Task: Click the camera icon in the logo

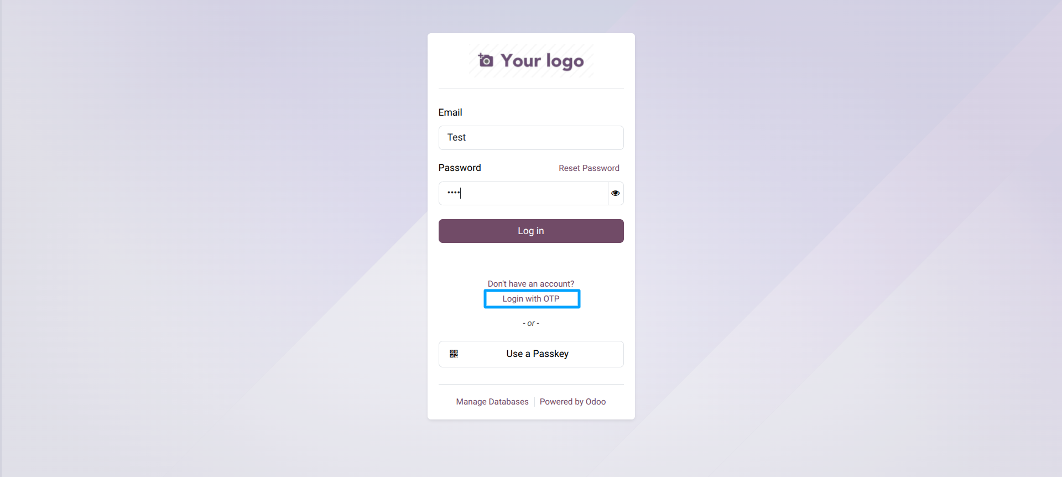Action: 486,60
